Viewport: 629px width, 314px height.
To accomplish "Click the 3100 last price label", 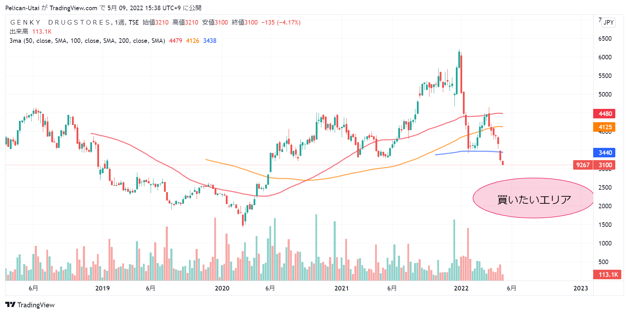I will click(x=605, y=165).
